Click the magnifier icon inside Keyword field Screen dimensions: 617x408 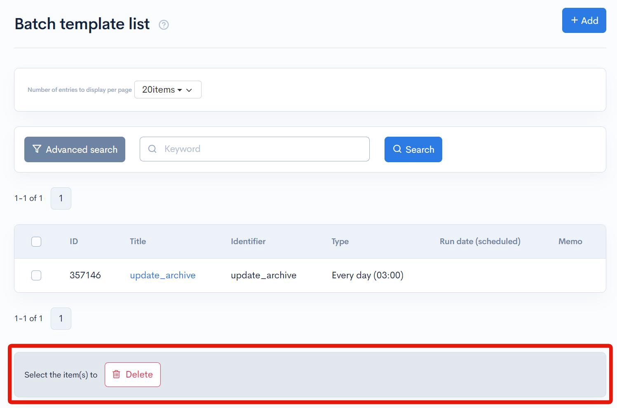point(152,149)
